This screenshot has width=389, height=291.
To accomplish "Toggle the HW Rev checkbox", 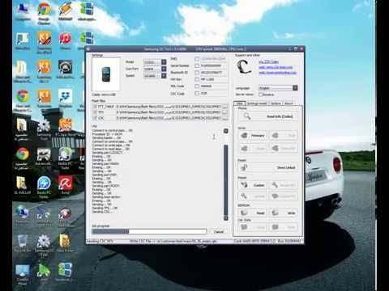I will click(x=197, y=79).
